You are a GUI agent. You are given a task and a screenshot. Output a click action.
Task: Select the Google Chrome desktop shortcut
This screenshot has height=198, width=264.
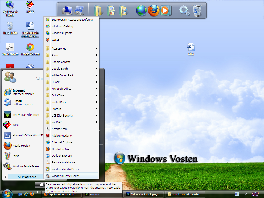coord(30,49)
